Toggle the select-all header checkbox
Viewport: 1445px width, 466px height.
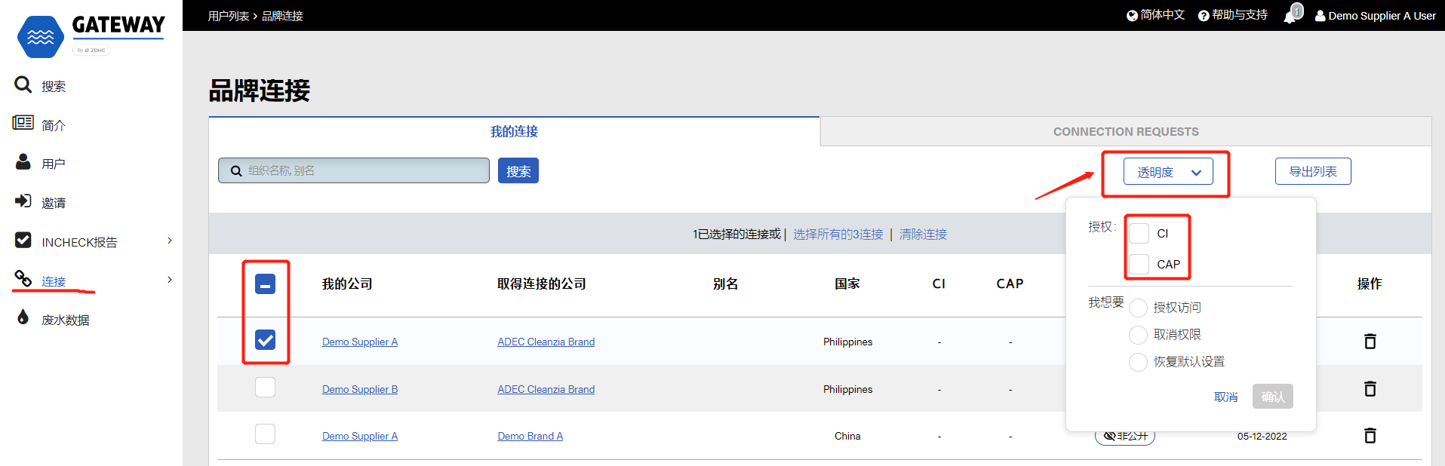click(265, 284)
